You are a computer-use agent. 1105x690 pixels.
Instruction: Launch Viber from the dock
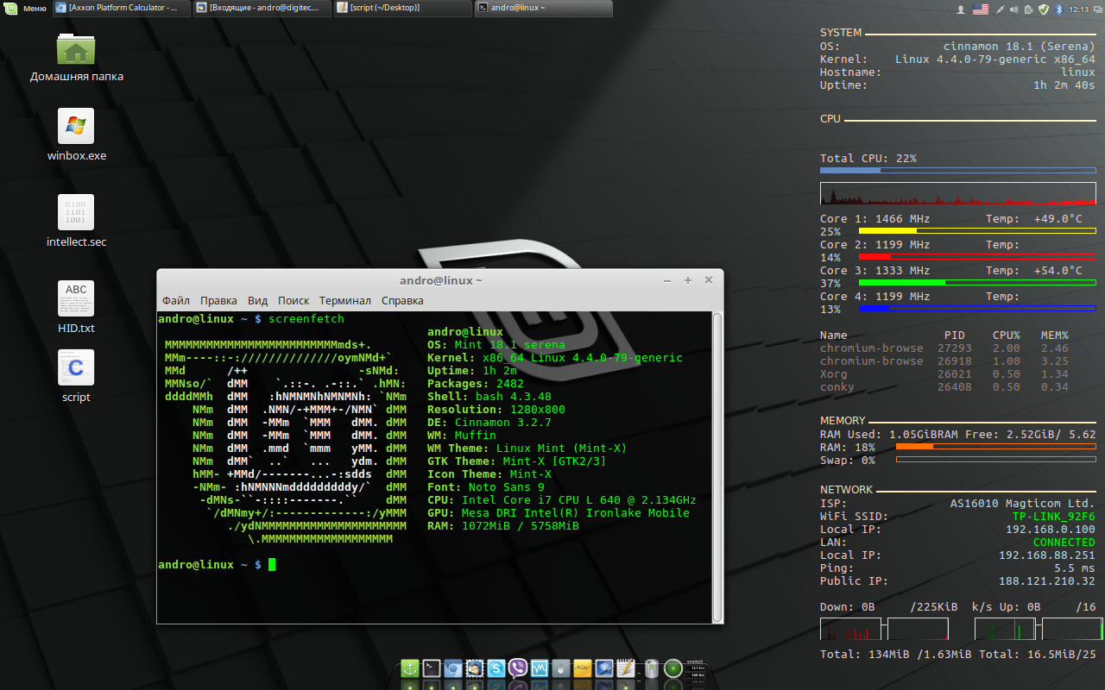pos(518,668)
